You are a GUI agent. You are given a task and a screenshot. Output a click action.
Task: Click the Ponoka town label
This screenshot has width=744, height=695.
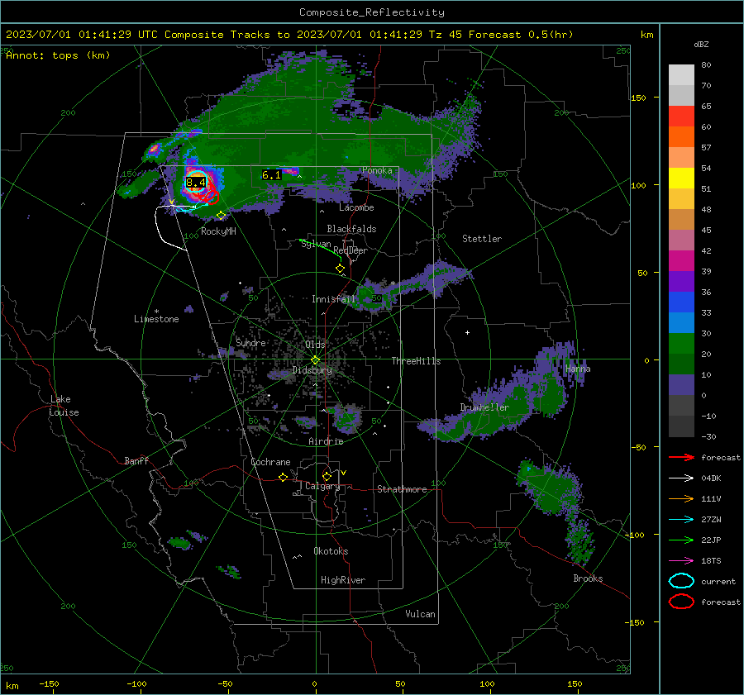[377, 170]
